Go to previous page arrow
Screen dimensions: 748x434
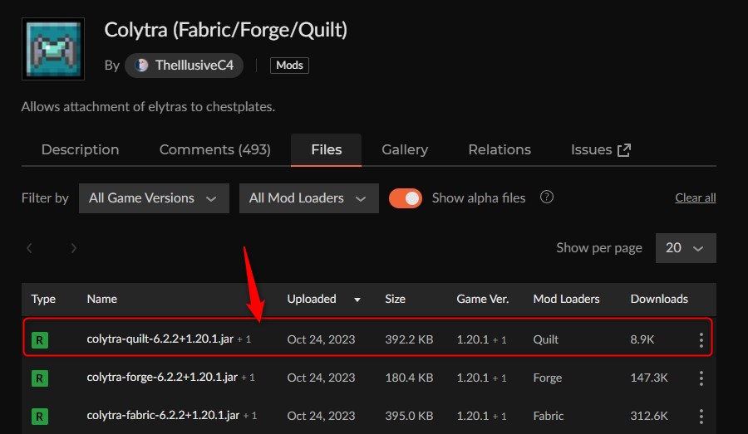click(x=30, y=248)
